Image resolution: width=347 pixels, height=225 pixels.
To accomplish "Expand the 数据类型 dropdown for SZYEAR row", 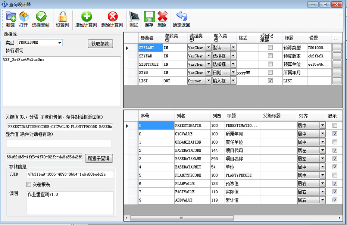I will 208,56.
